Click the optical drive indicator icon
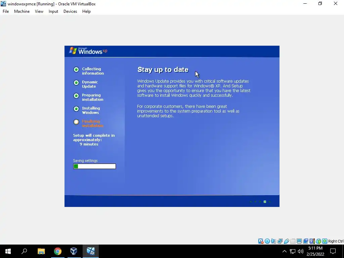 tap(267, 241)
